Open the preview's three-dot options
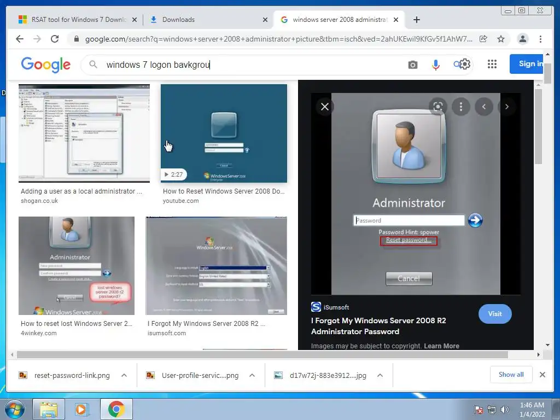 [x=461, y=107]
